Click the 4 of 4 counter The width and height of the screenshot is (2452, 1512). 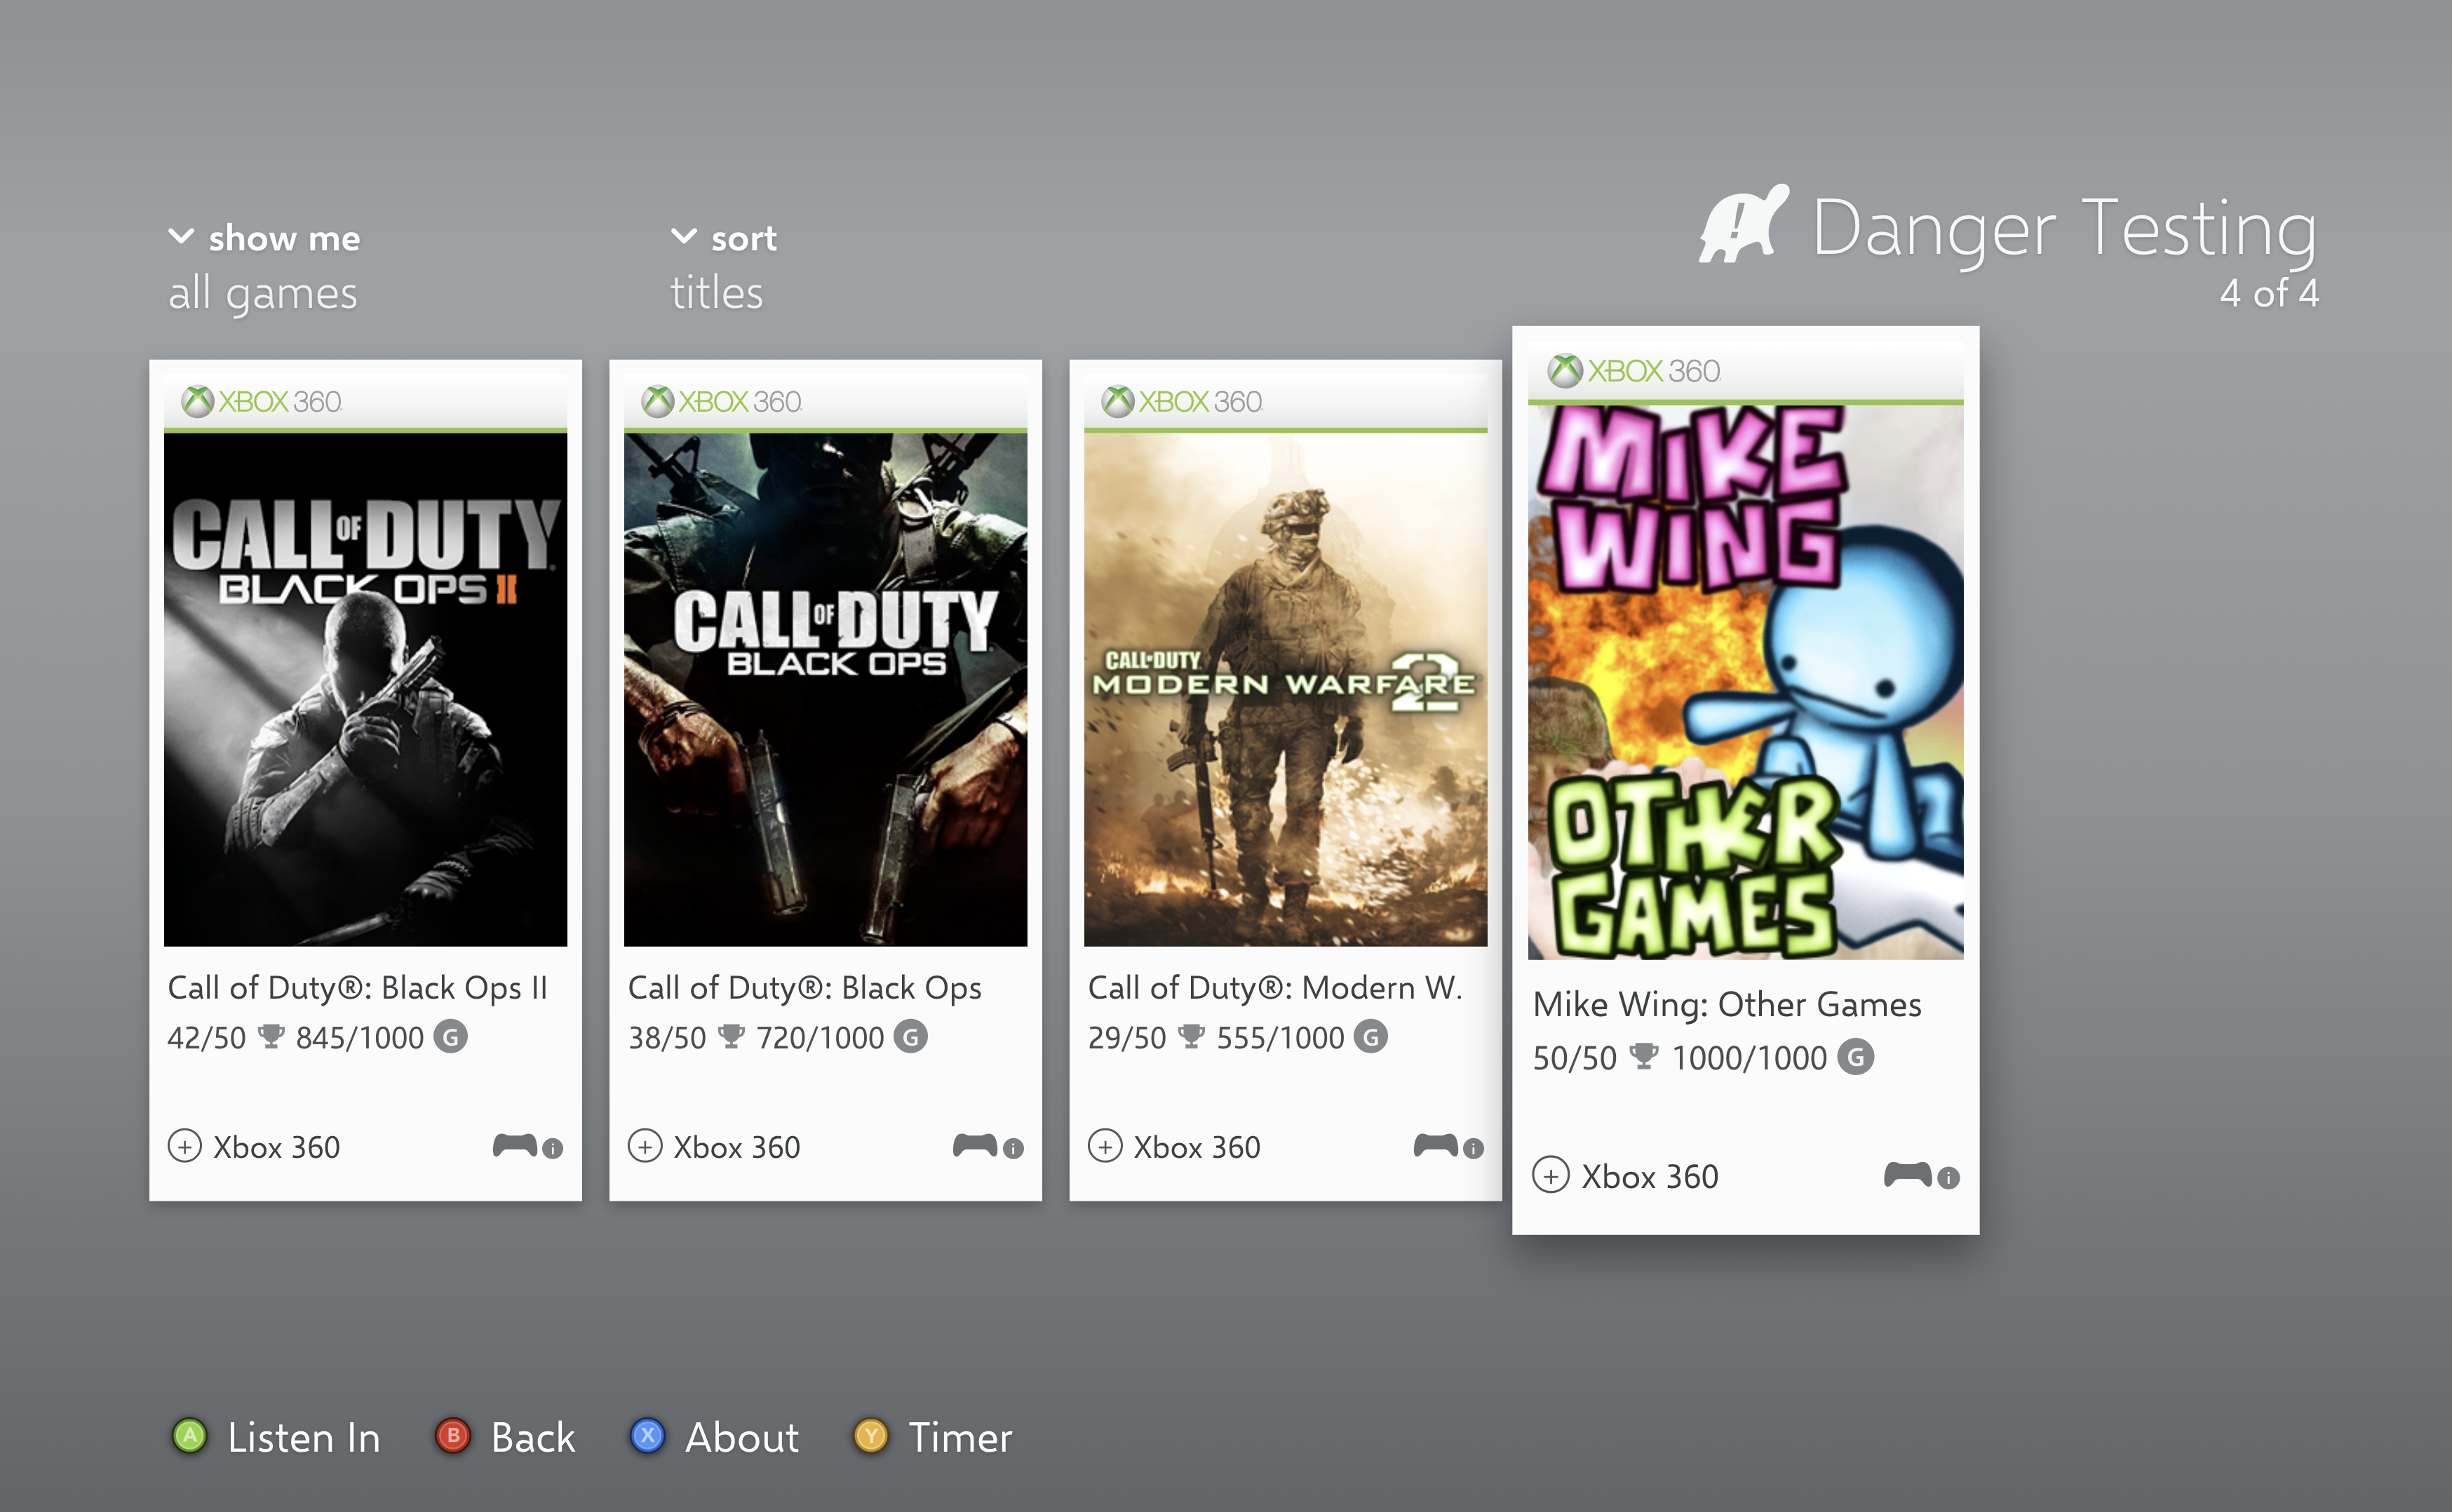(x=2269, y=293)
